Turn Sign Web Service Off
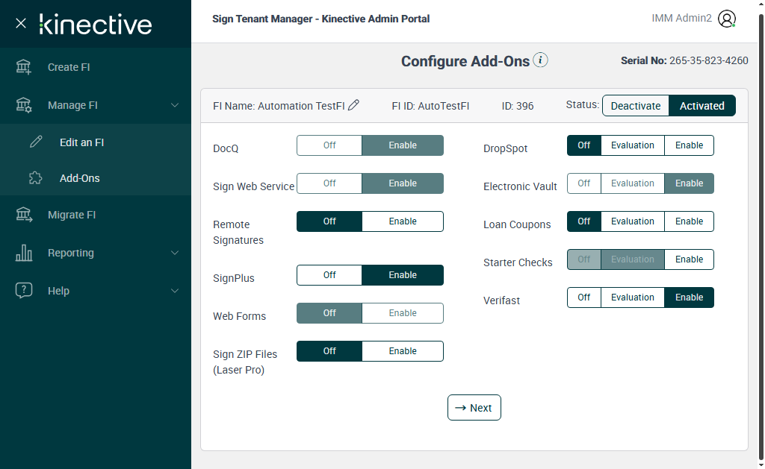This screenshot has width=765, height=469. pos(329,183)
